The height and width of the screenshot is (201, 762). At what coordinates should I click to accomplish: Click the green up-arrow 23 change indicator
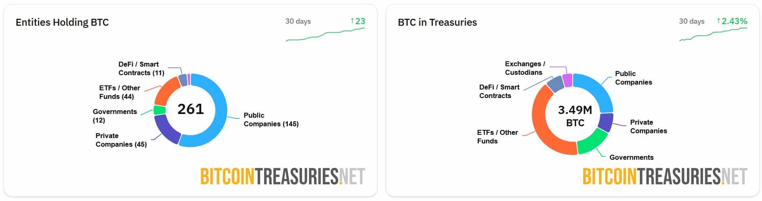pyautogui.click(x=358, y=21)
